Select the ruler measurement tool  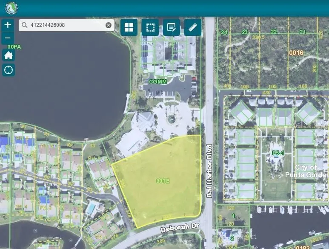tap(192, 27)
